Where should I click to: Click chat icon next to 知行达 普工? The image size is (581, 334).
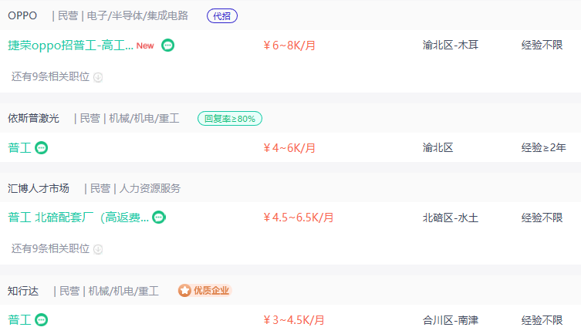[41, 319]
